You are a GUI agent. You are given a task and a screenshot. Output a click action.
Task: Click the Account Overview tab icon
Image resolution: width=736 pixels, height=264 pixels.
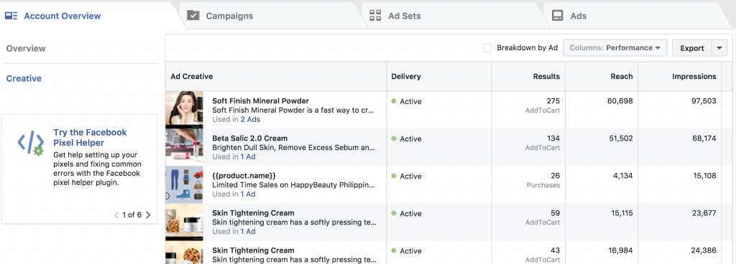pyautogui.click(x=11, y=16)
